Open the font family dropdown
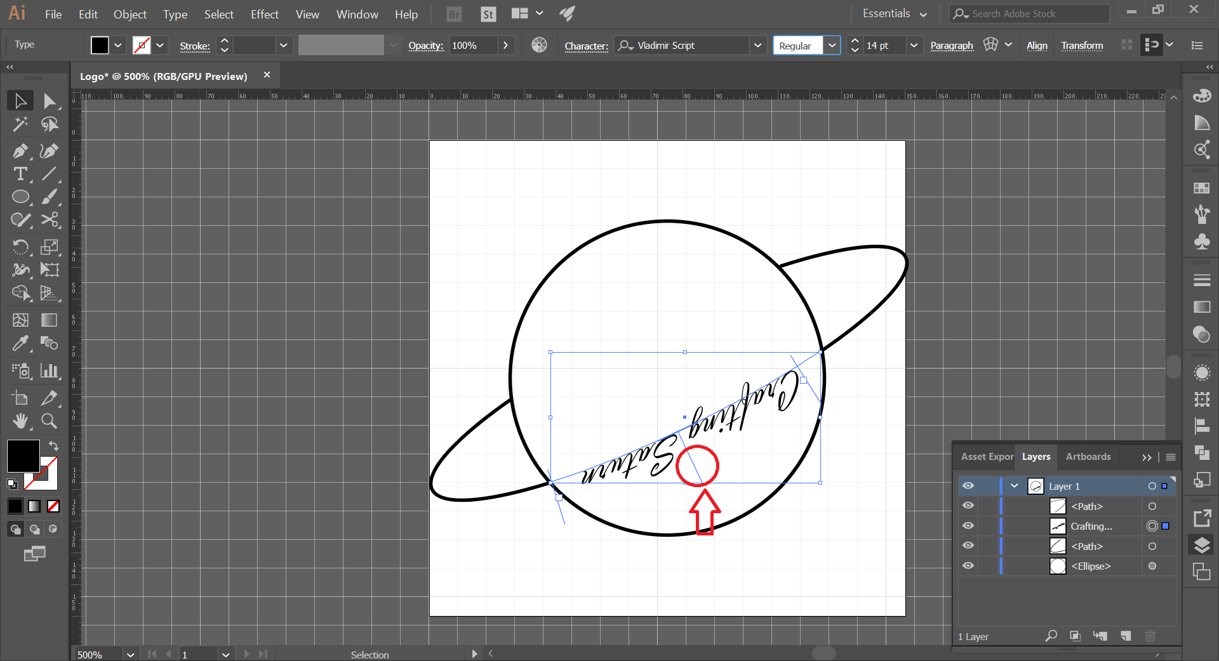1219x661 pixels. point(757,45)
